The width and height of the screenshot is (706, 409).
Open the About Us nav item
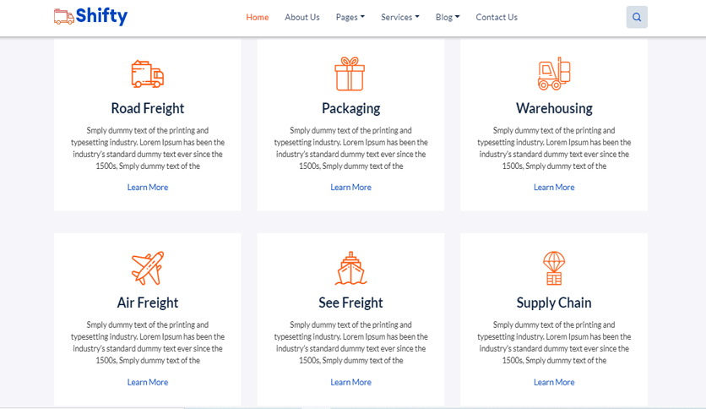(x=302, y=17)
